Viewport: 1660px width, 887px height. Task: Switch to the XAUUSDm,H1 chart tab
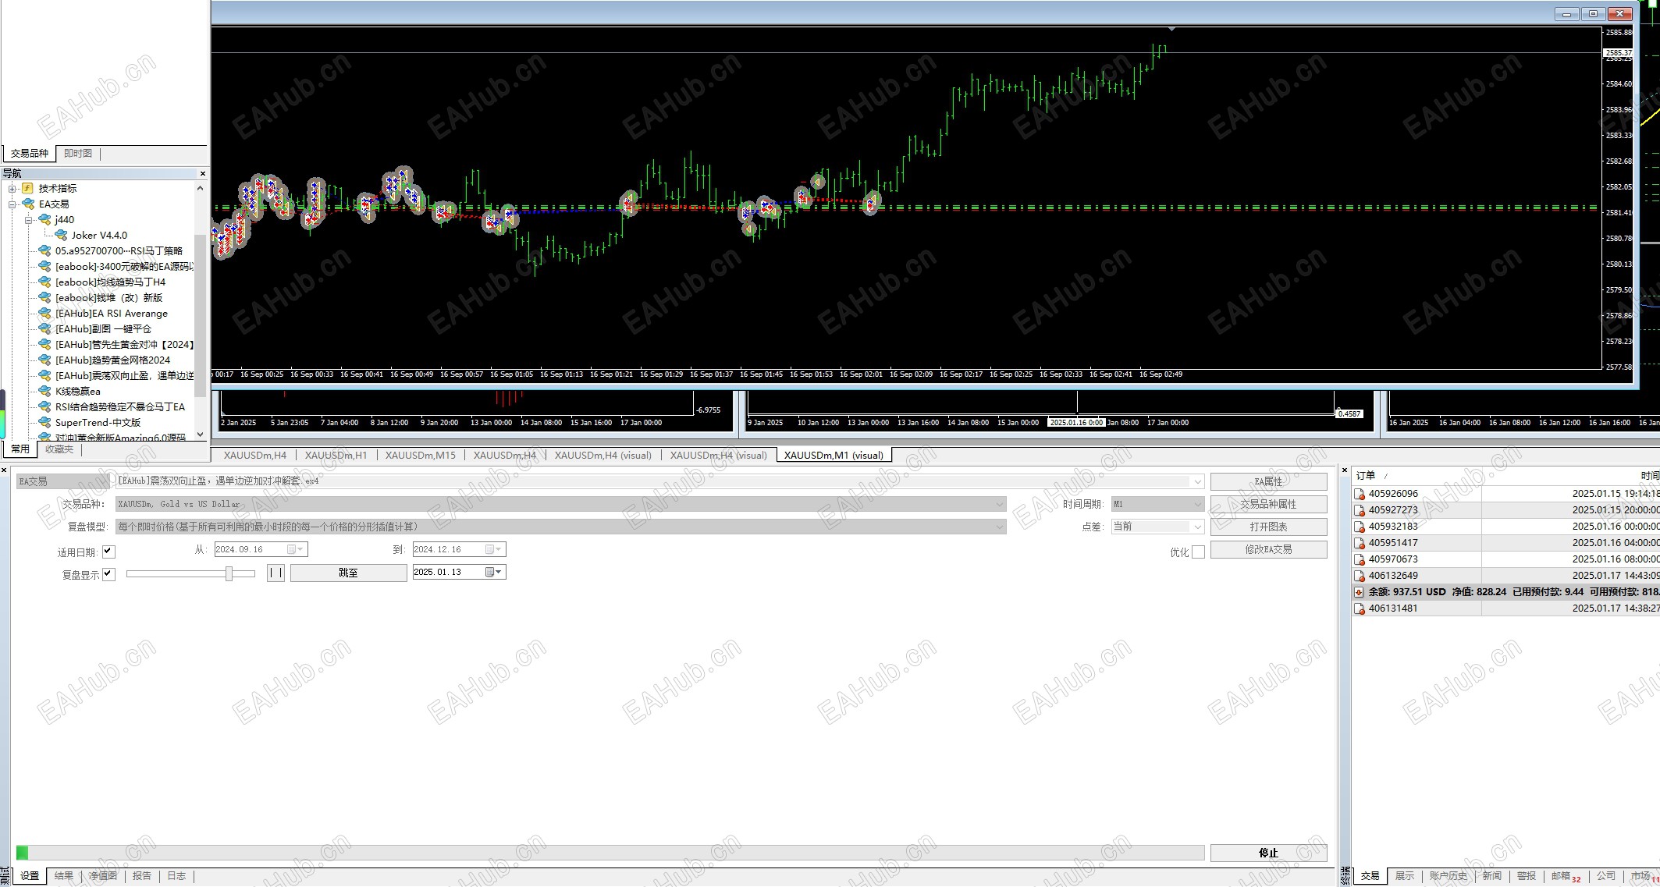[x=336, y=455]
